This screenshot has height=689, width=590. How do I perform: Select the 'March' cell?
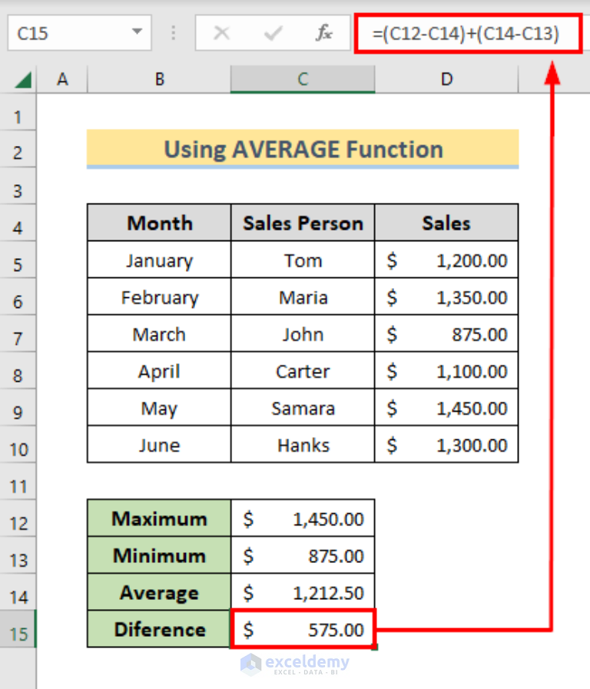pyautogui.click(x=159, y=333)
